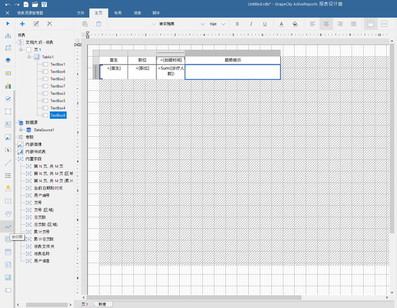Select the Tablix grid tool icon
This screenshot has height=308, width=397.
pyautogui.click(x=8, y=277)
